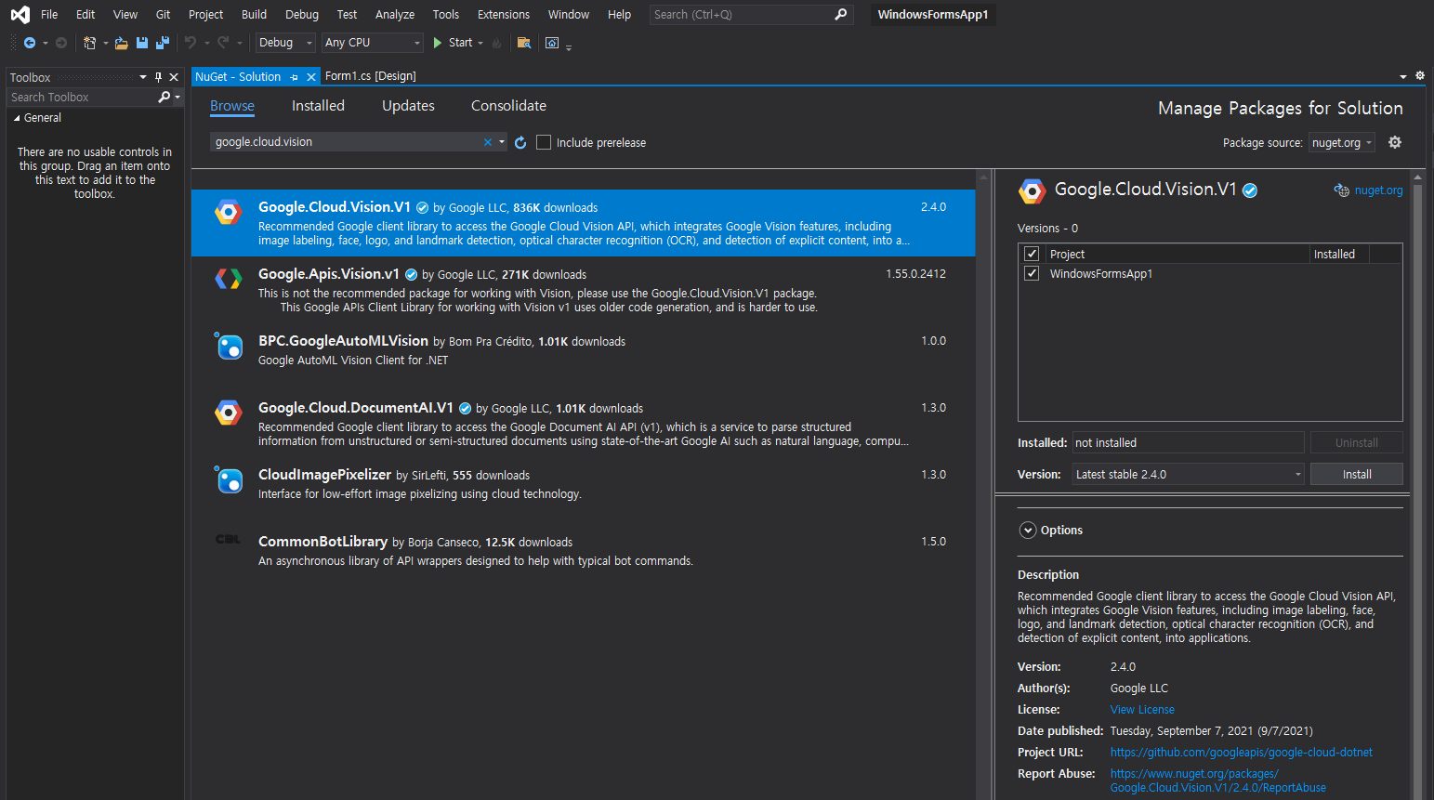1434x800 pixels.
Task: Click the Redo arrow icon
Action: (223, 43)
